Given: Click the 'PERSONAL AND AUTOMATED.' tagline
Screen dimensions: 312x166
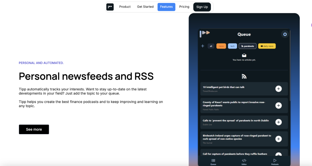Looking at the screenshot, I should pyautogui.click(x=41, y=63).
